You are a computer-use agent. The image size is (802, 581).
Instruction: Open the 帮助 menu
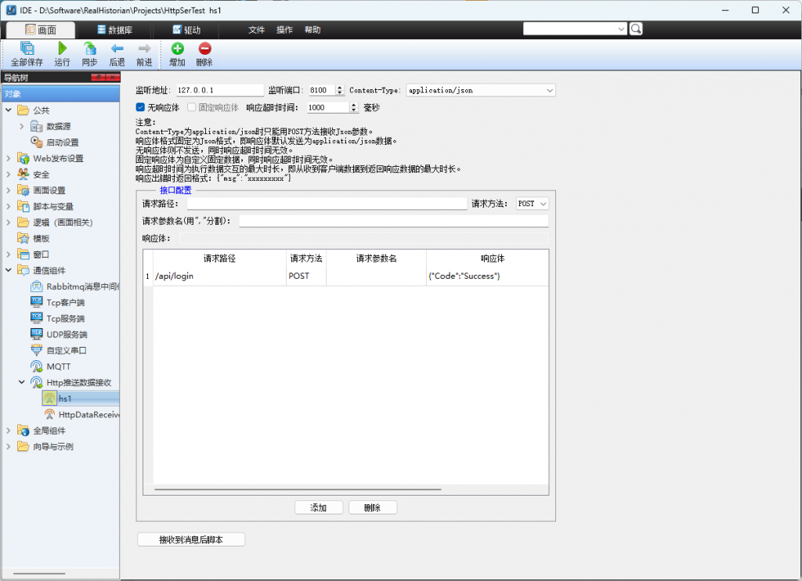click(312, 30)
